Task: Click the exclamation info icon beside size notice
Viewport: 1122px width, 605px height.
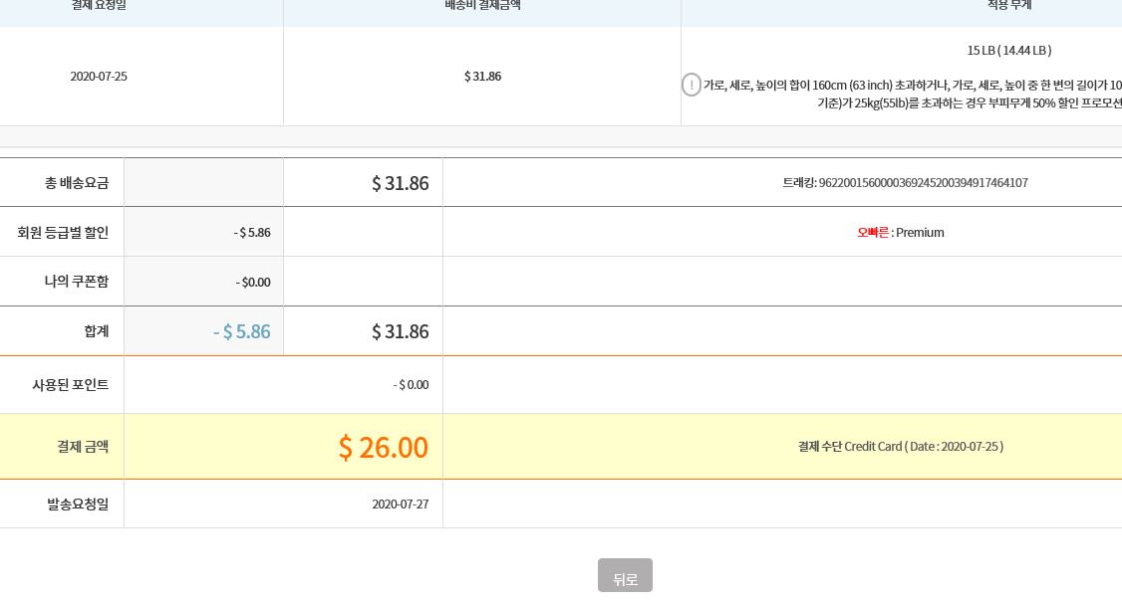Action: (692, 86)
